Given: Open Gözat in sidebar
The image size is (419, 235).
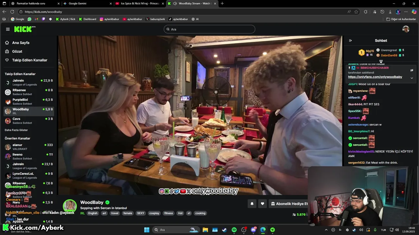Looking at the screenshot, I should click(x=17, y=51).
